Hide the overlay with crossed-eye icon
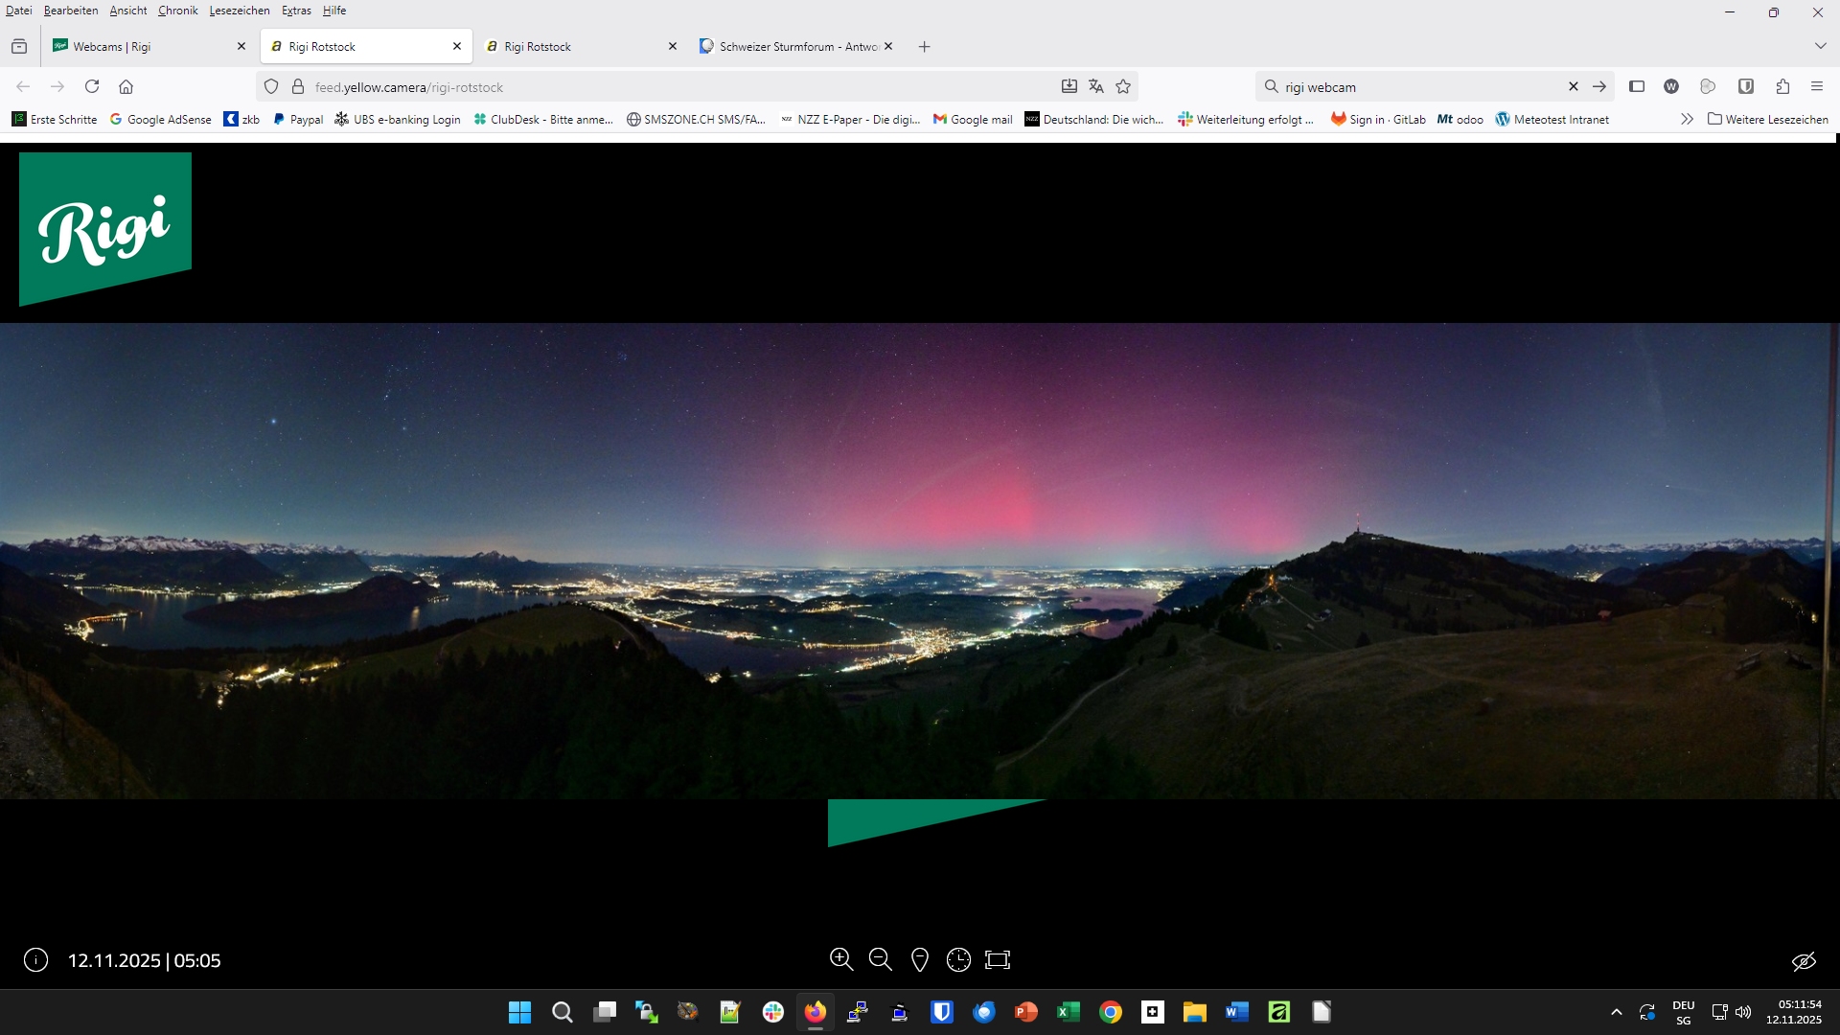Screen dimensions: 1840x1035 coord(1804,961)
